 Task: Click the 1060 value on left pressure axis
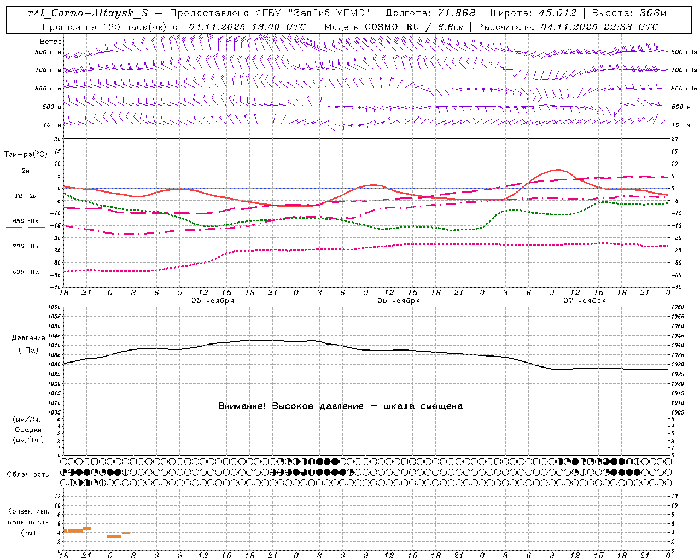click(x=55, y=307)
